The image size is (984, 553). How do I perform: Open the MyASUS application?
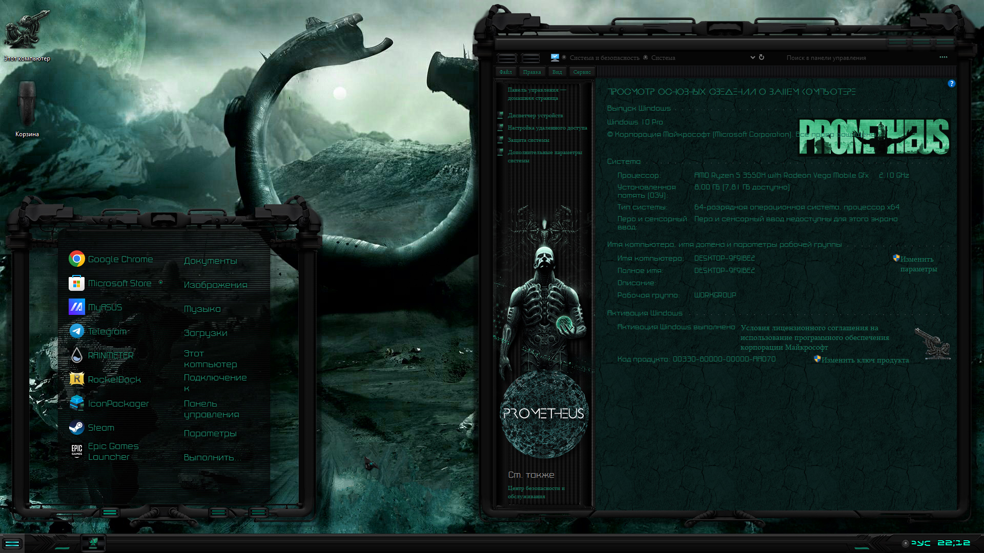coord(105,307)
